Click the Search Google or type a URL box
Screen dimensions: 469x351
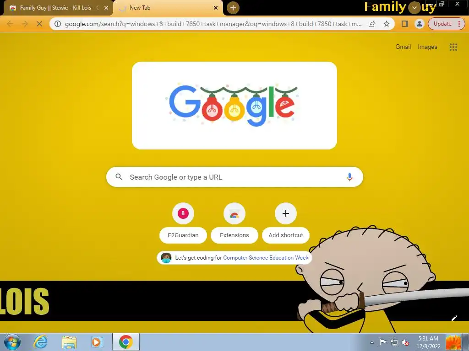click(x=234, y=177)
